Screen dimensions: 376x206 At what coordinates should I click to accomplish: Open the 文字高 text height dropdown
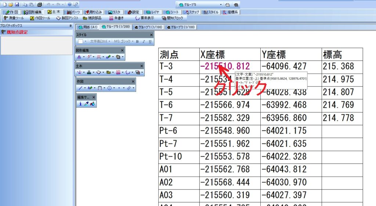coord(109,42)
